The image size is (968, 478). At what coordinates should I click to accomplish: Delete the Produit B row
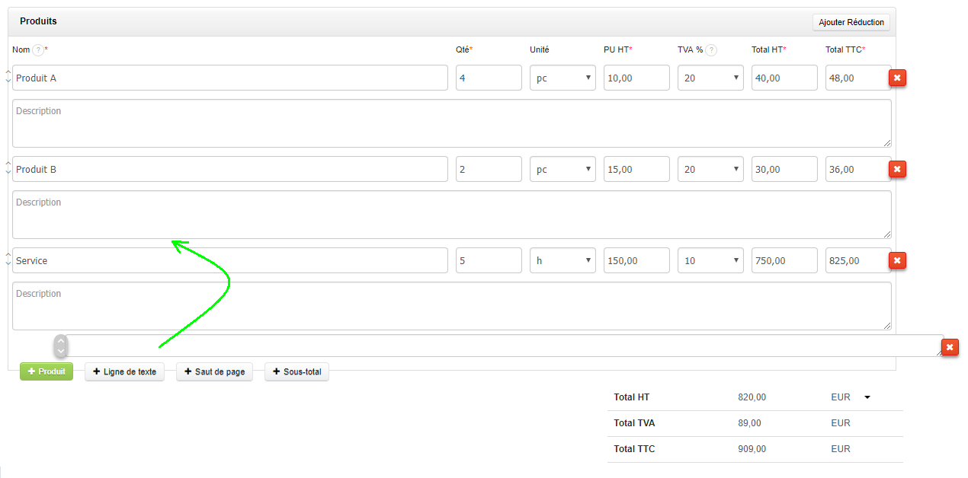pyautogui.click(x=897, y=169)
